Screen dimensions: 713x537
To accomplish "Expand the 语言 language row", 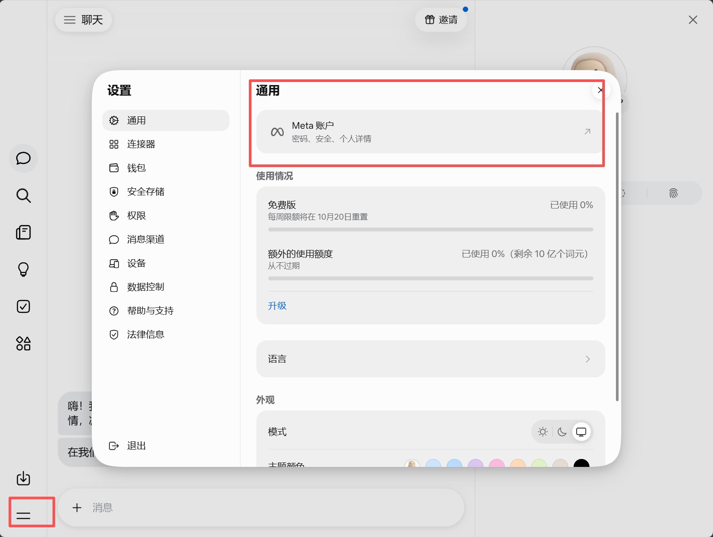I will [431, 359].
